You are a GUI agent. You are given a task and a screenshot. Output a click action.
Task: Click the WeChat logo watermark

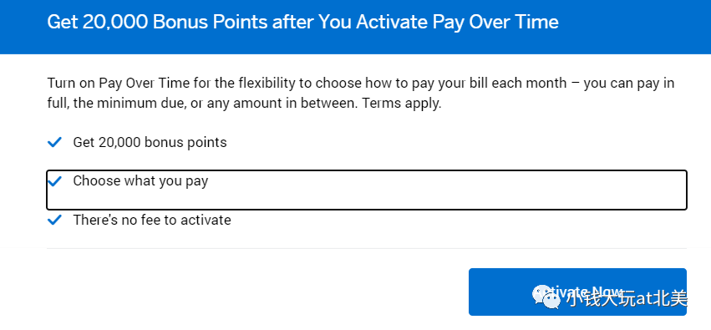pyautogui.click(x=546, y=297)
